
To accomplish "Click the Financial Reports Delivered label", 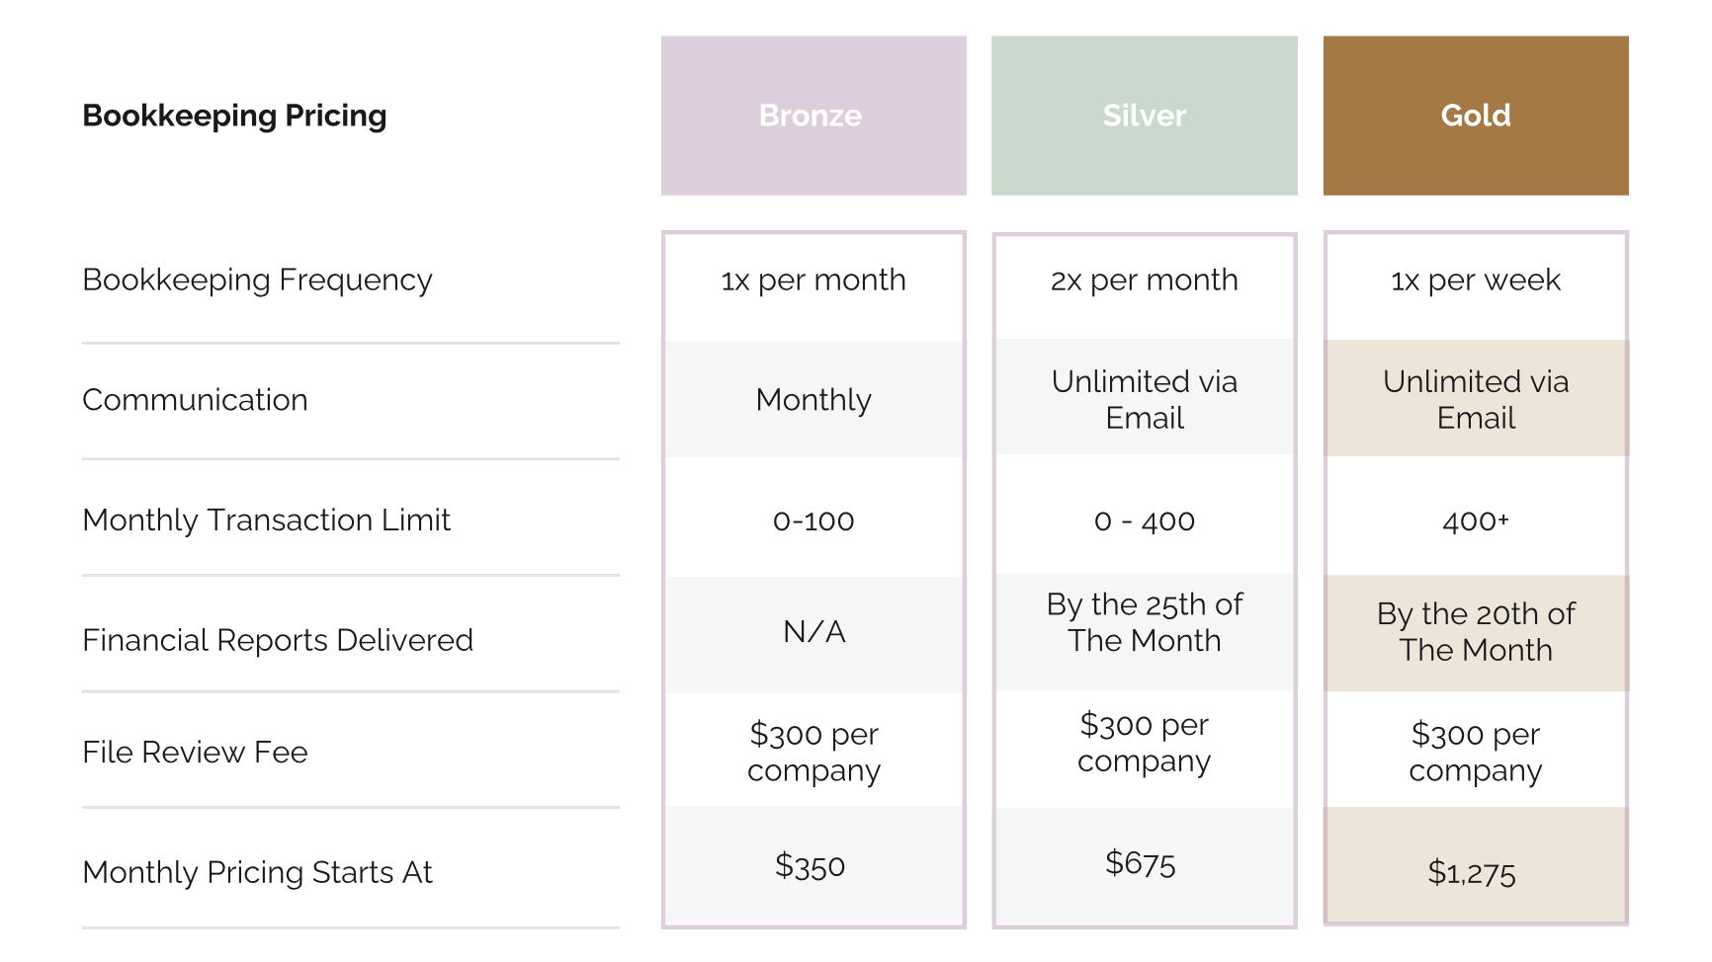I will [278, 640].
